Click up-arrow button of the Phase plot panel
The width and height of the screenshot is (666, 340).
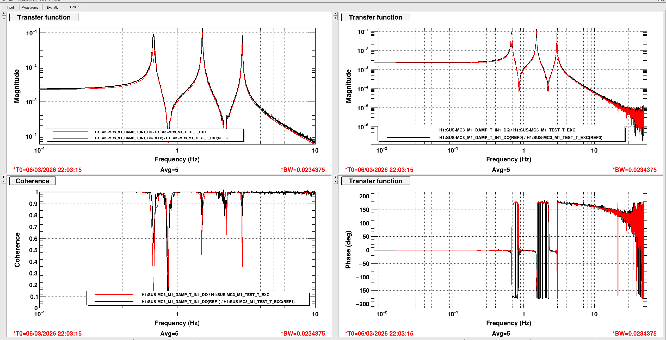(x=335, y=182)
